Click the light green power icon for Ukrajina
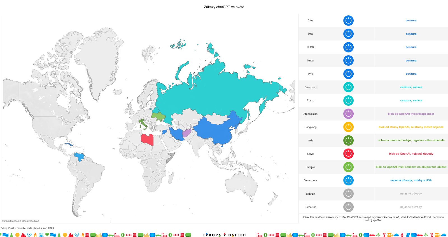Viewport: 448px width, 237px height. pyautogui.click(x=348, y=167)
